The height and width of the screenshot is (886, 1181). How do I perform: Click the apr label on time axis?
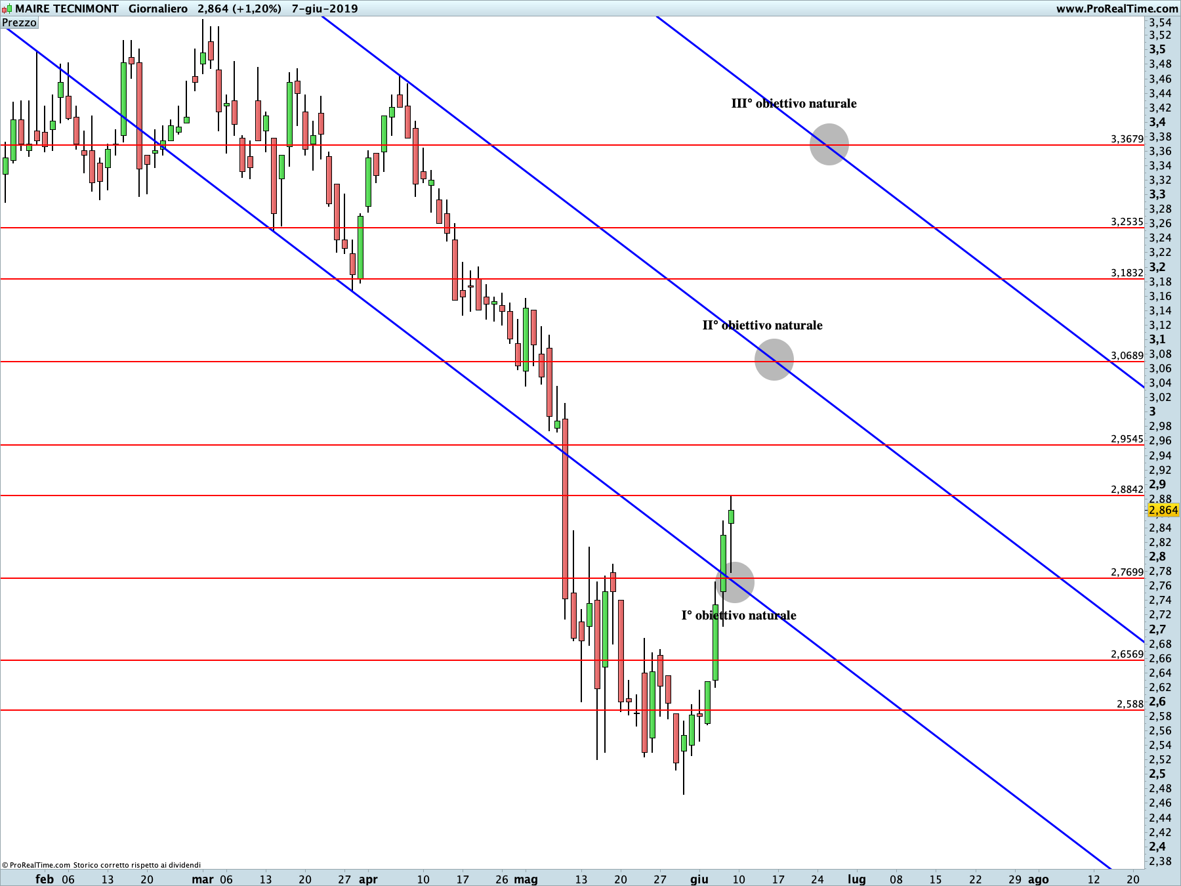[368, 879]
